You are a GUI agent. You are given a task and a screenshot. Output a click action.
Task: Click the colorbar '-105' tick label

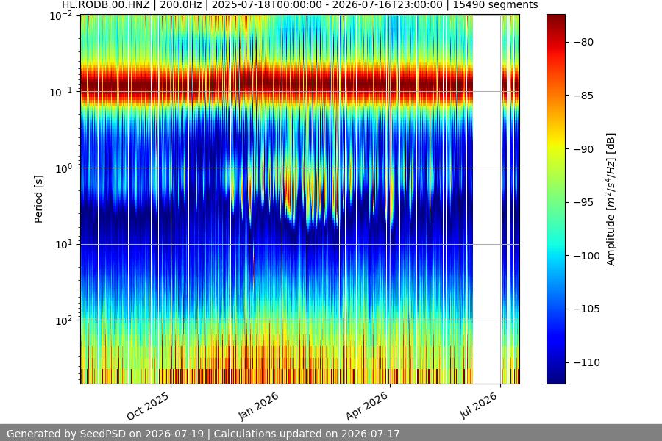(x=586, y=309)
